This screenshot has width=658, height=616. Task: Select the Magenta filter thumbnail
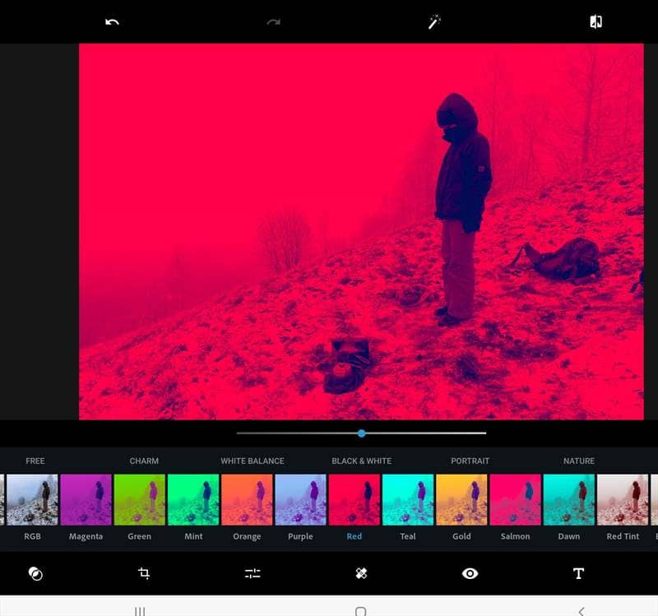(86, 500)
